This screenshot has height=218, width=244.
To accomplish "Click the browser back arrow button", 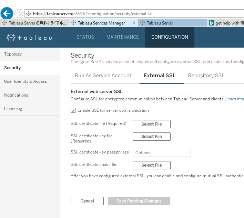I will pyautogui.click(x=7, y=13).
